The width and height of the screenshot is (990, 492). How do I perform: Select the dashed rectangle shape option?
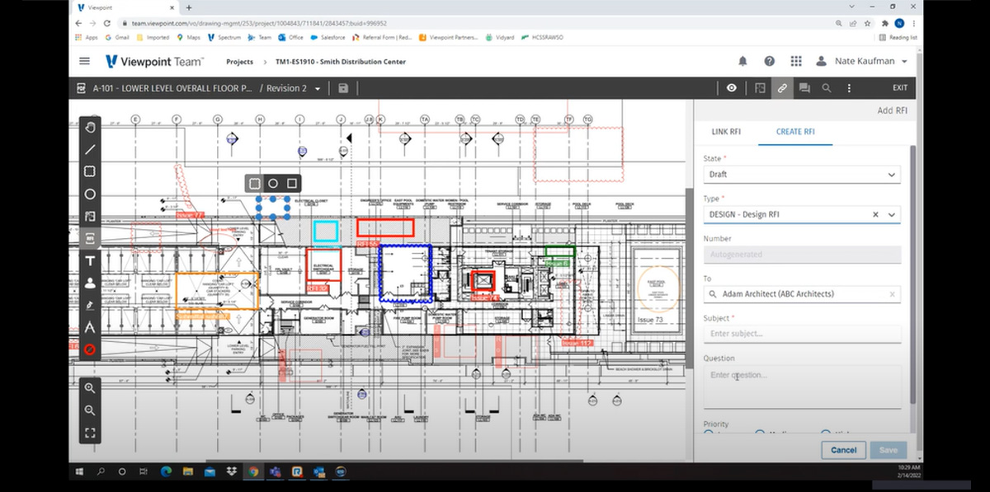point(255,183)
